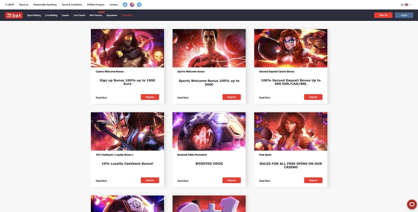418x212 pixels.
Task: Go to Sport Betting in navigation
Action: [x=34, y=15]
